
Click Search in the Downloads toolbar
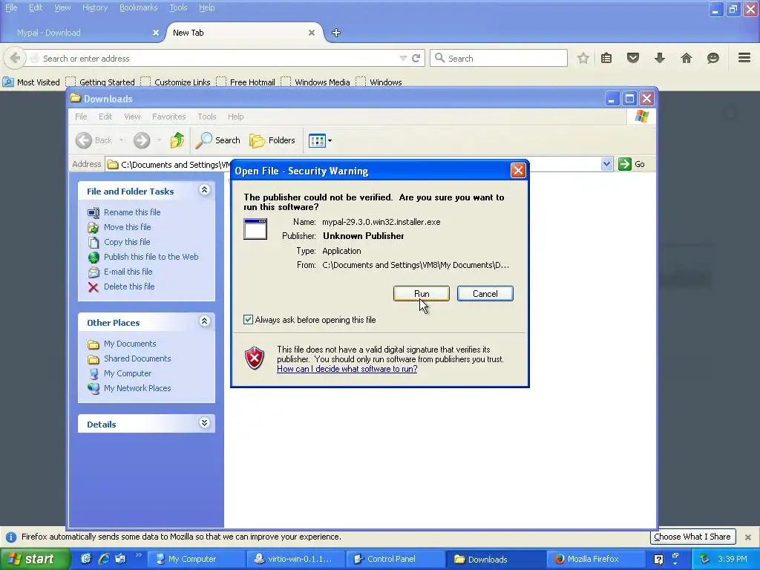(217, 140)
